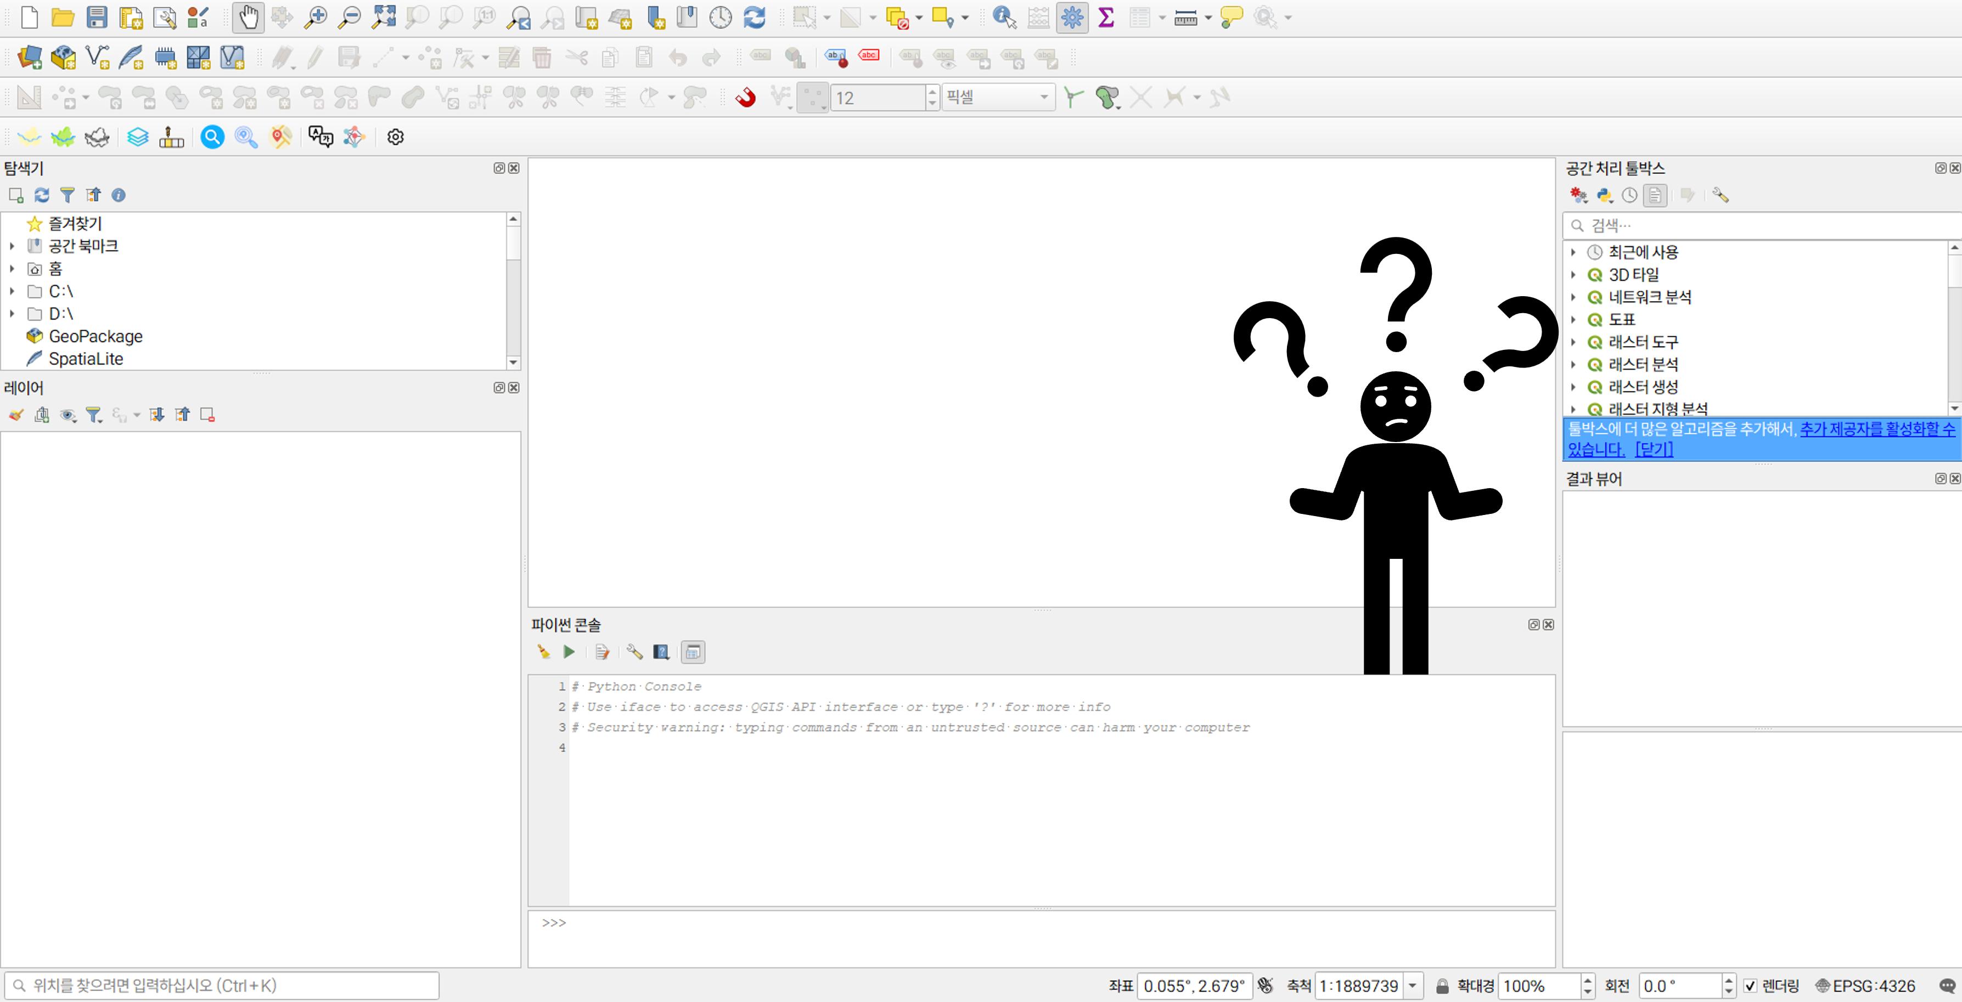Uncheck the 렌더링 checkbox
The width and height of the screenshot is (1962, 1002).
point(1750,986)
